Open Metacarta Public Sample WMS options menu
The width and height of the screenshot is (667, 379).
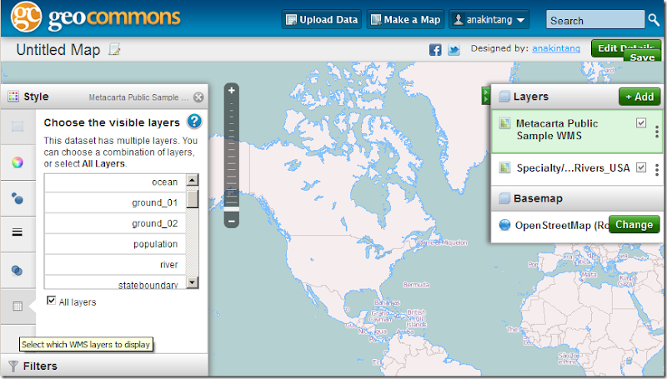[x=657, y=132]
